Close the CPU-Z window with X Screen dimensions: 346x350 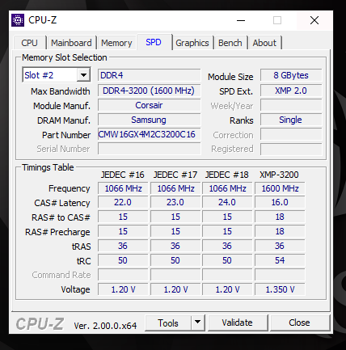click(x=314, y=20)
